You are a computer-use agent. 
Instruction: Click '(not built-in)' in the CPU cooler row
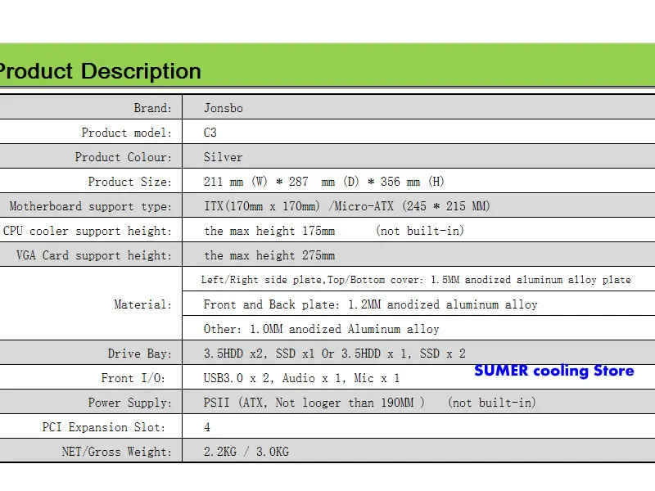point(420,231)
